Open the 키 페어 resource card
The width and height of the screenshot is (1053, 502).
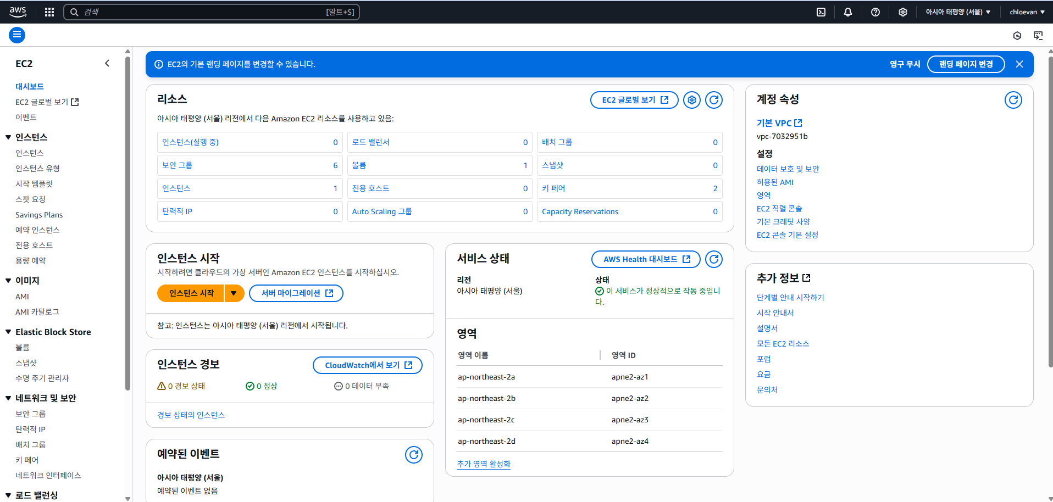pos(629,188)
